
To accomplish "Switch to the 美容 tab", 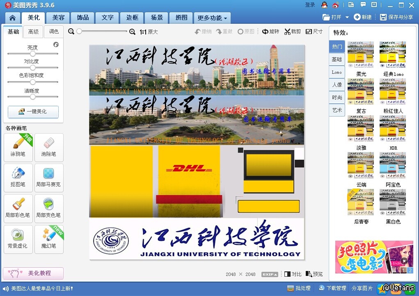I will (x=58, y=18).
